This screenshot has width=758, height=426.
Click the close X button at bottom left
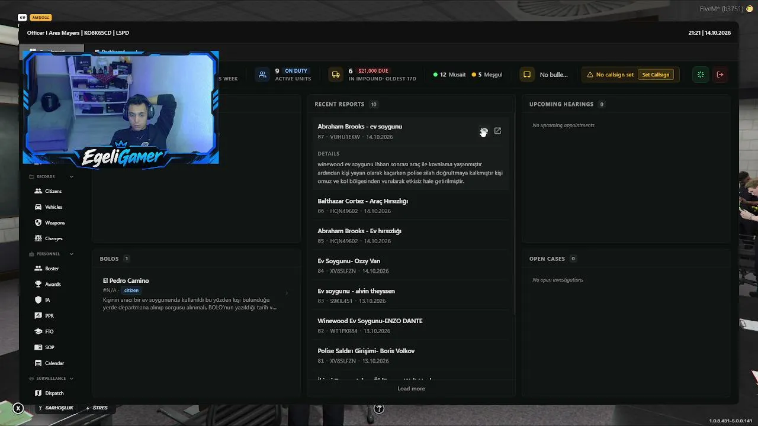(18, 408)
